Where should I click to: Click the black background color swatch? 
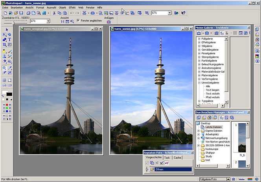(9, 95)
